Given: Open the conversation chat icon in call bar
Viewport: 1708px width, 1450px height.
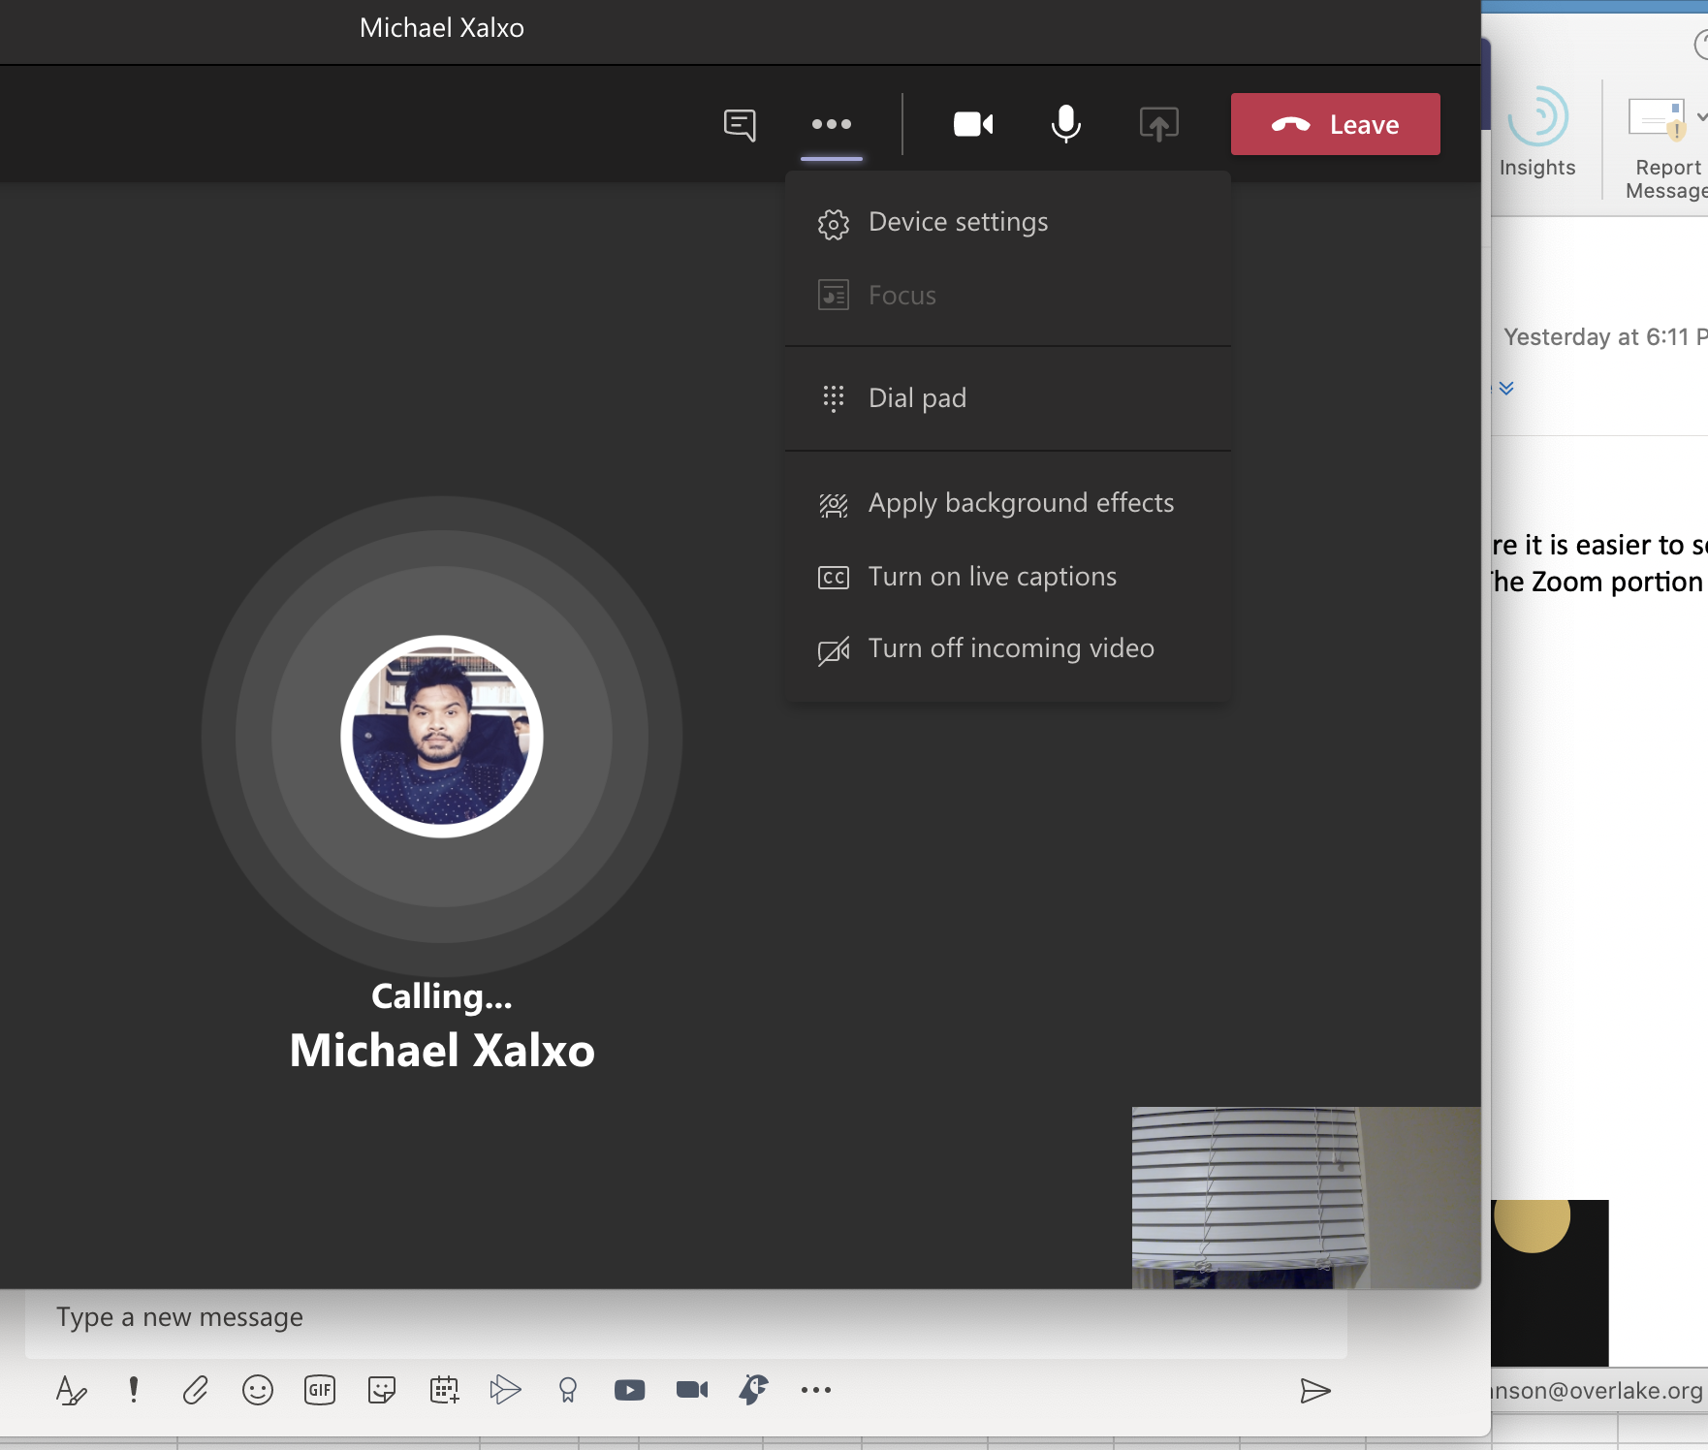Looking at the screenshot, I should tap(740, 125).
